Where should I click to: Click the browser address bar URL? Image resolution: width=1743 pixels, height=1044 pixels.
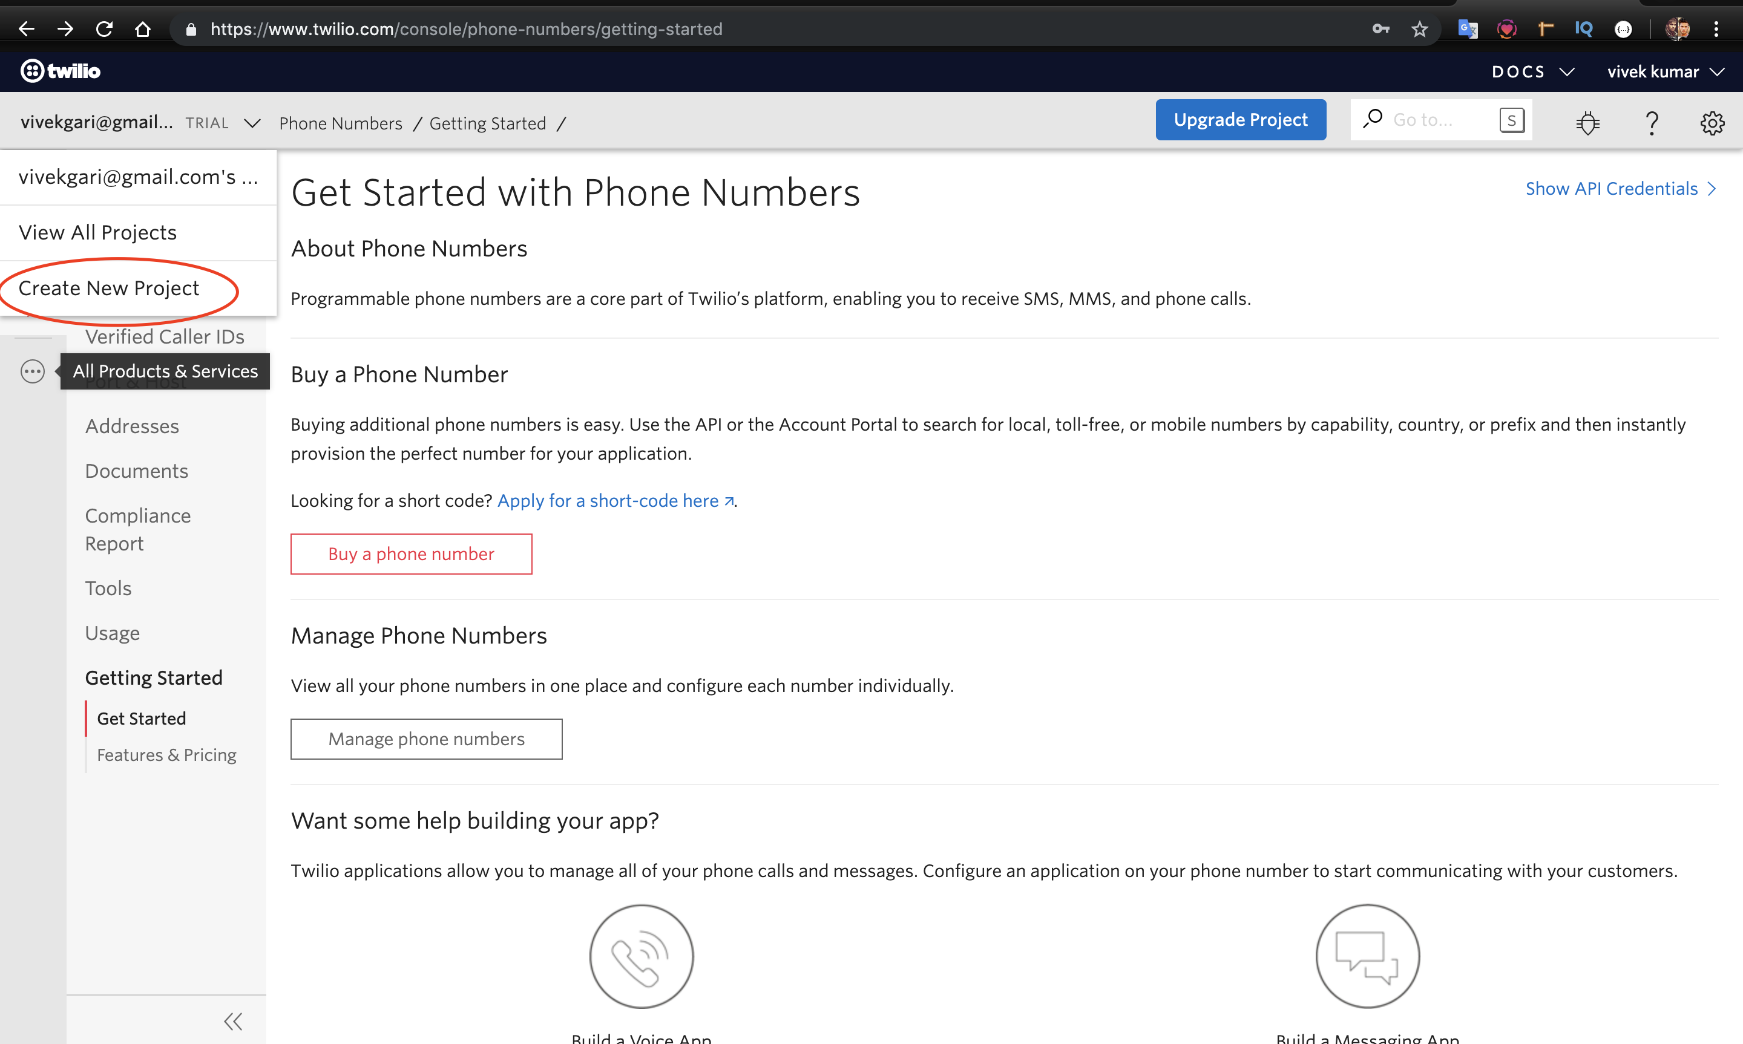[x=466, y=29]
